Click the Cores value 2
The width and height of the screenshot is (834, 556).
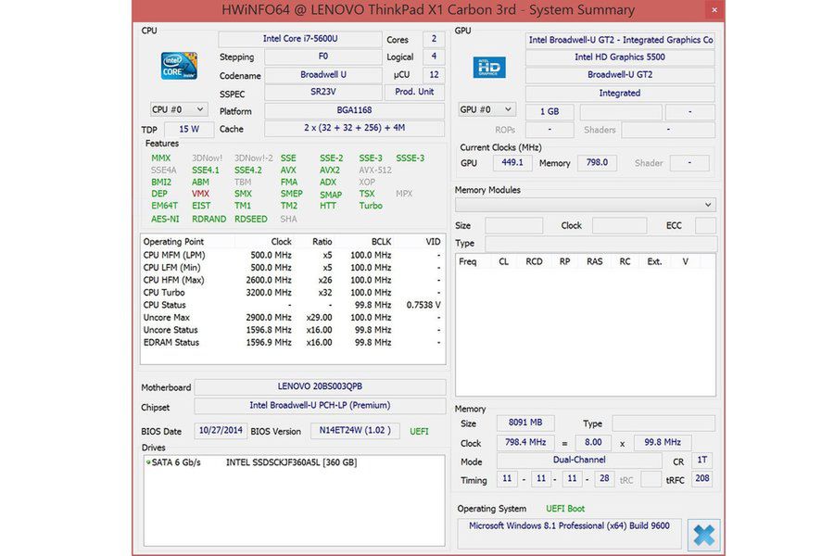tap(434, 39)
